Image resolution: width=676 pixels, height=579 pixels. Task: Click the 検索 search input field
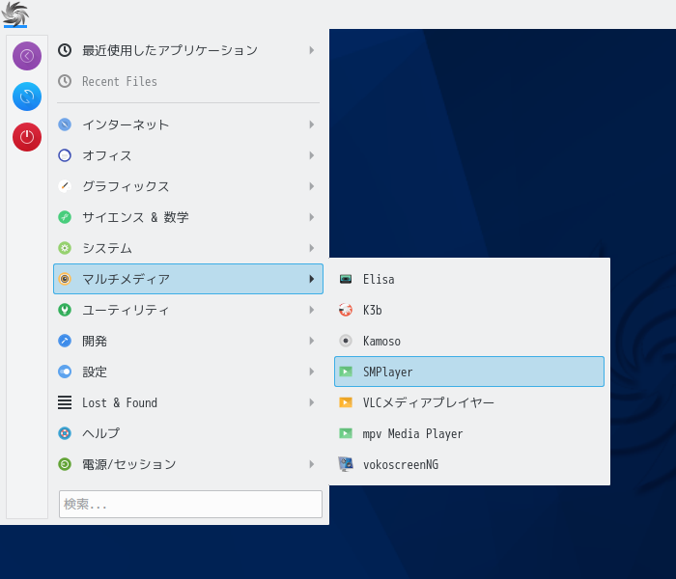point(190,504)
